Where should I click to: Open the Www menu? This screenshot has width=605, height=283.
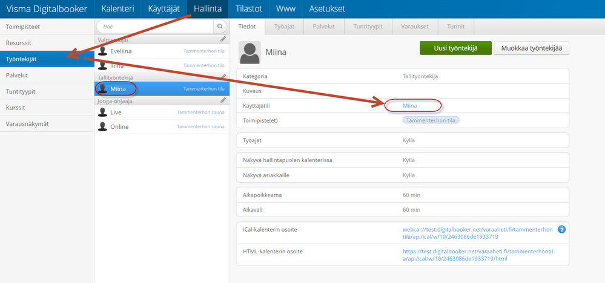pos(286,9)
